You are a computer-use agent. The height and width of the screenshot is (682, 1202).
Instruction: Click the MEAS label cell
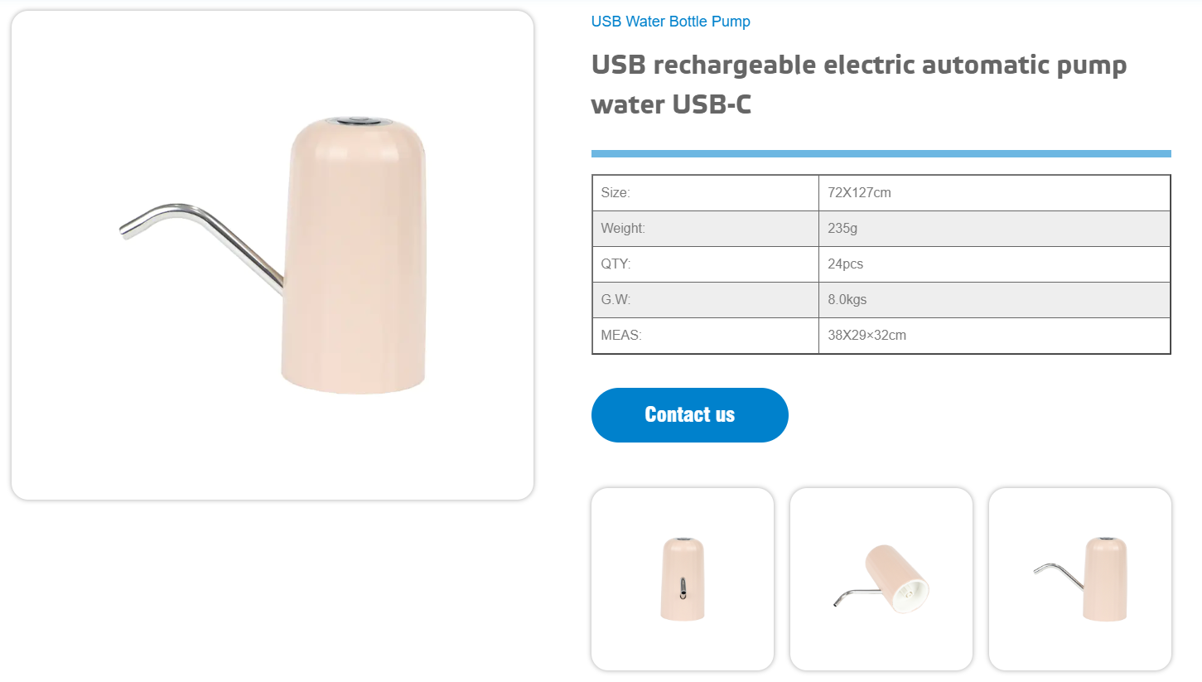click(706, 336)
